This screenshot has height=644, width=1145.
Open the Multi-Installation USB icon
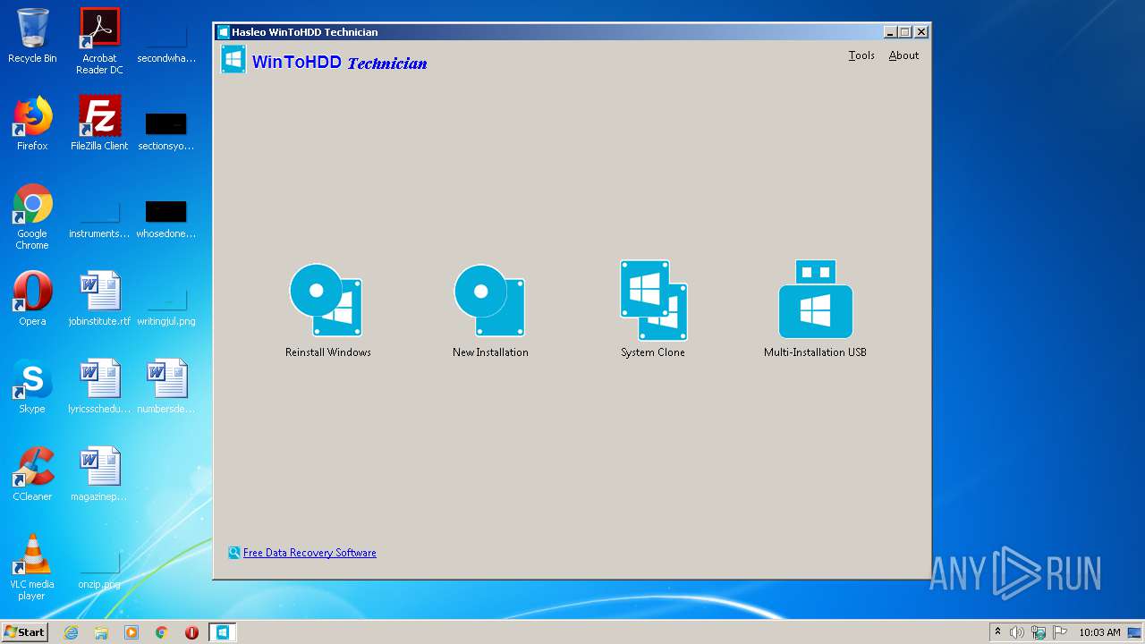(815, 300)
